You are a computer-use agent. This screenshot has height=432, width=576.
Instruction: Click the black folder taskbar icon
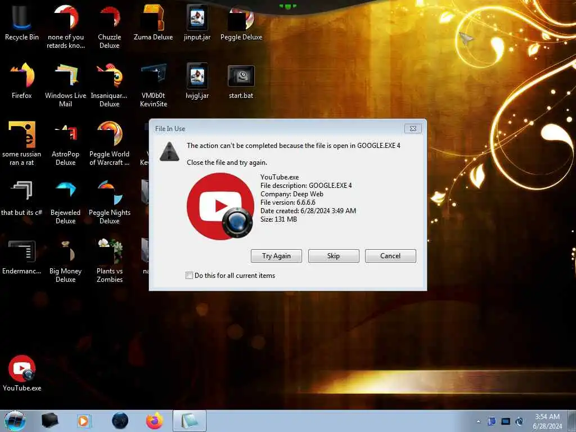point(49,421)
